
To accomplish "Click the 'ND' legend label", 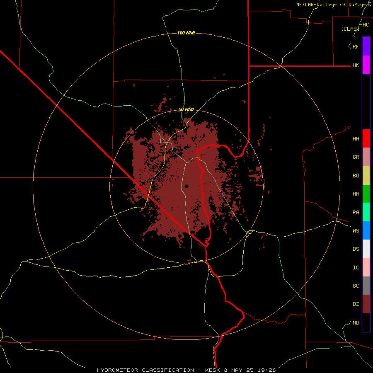I will pyautogui.click(x=356, y=323).
